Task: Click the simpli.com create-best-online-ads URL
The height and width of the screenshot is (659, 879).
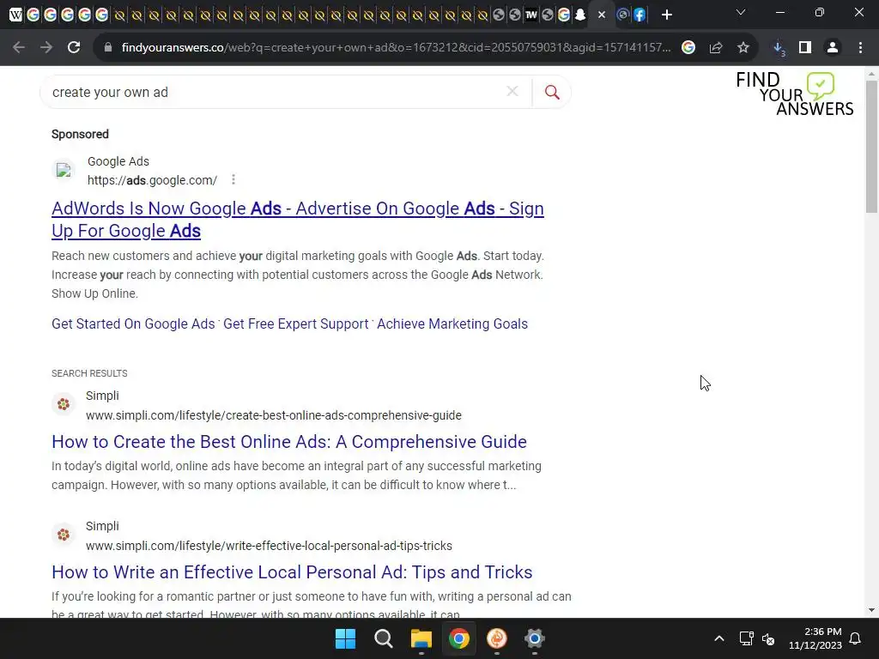Action: tap(274, 415)
